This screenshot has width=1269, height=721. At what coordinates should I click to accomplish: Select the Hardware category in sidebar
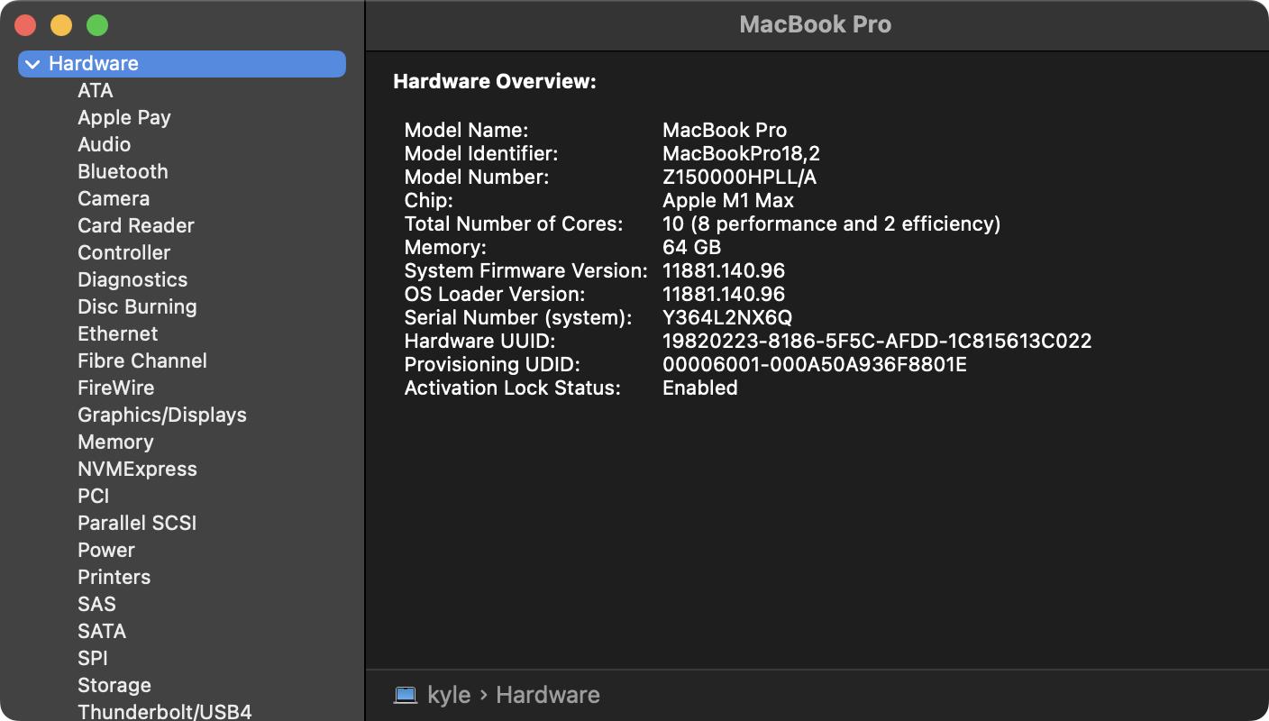(x=182, y=64)
